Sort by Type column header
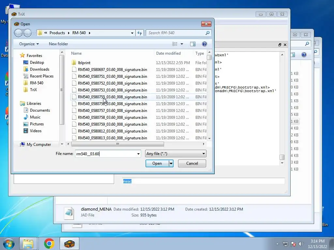Screen dimensions: 334x250 pos(200,53)
